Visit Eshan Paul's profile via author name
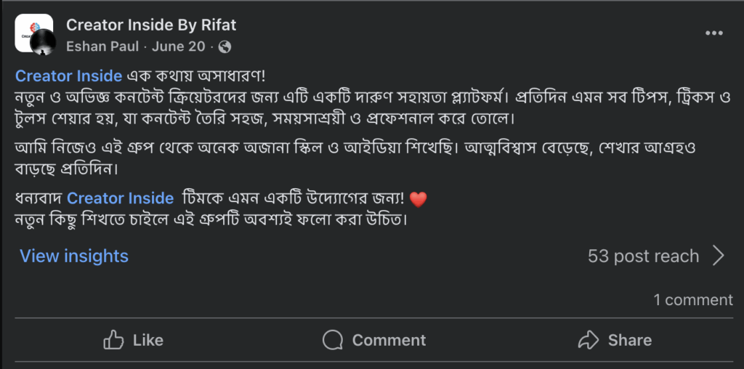 [x=100, y=47]
